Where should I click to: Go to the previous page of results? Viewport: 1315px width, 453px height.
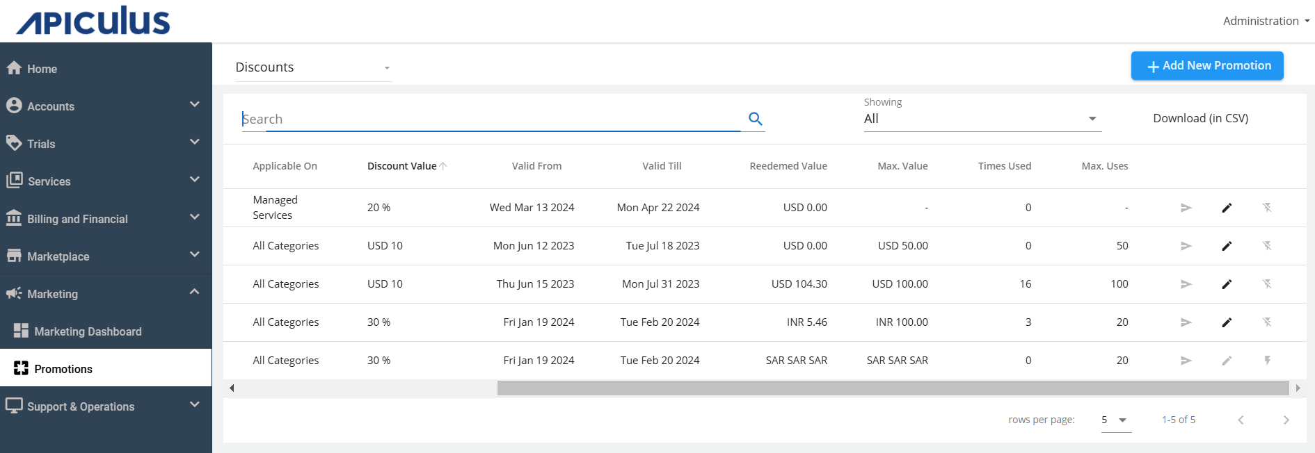(x=1241, y=420)
